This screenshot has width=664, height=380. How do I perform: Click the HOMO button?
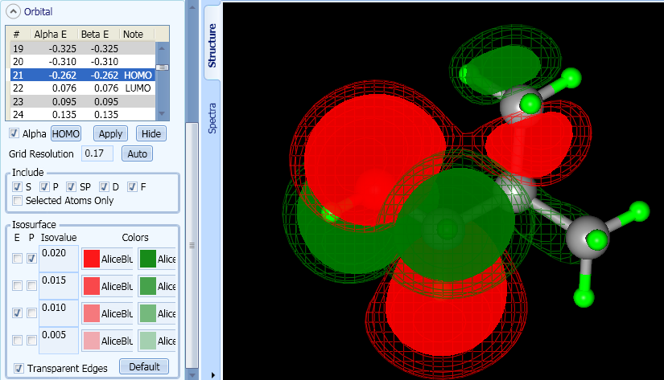tap(66, 134)
